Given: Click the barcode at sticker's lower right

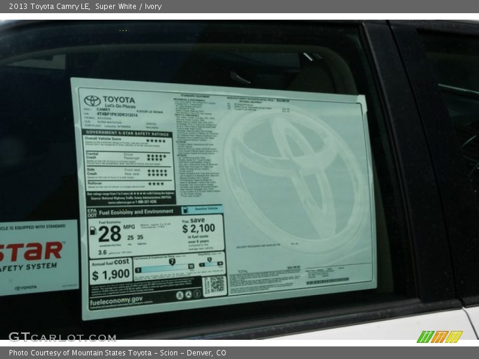Looking at the screenshot, I should (328, 281).
